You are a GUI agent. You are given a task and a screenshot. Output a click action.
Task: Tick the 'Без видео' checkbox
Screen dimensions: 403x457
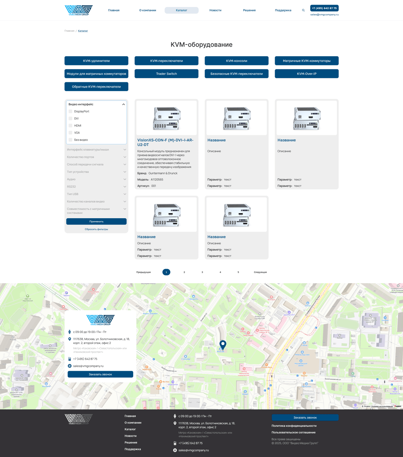click(70, 140)
